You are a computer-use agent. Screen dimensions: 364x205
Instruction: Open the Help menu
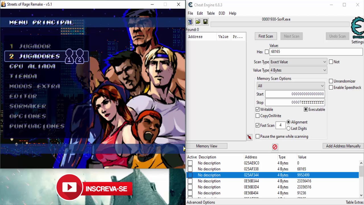[233, 13]
